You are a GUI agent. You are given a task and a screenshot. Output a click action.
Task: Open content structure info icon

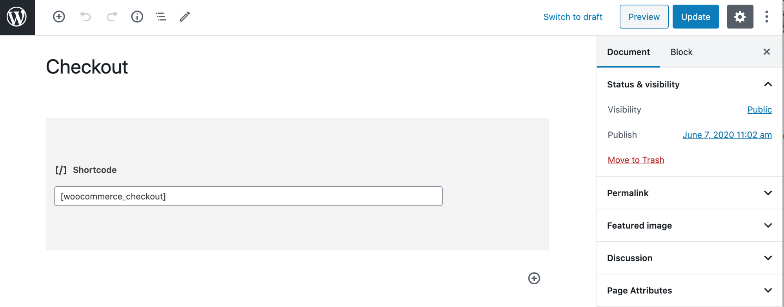pyautogui.click(x=137, y=16)
